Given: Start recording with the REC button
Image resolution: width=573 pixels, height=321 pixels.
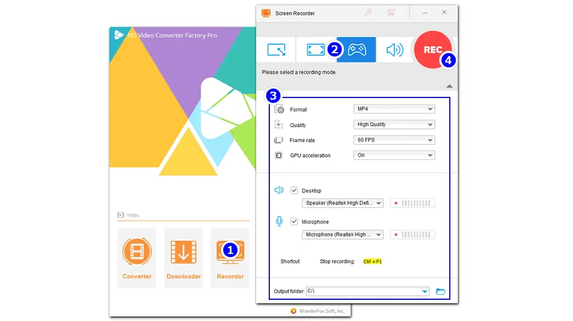Looking at the screenshot, I should [x=433, y=50].
